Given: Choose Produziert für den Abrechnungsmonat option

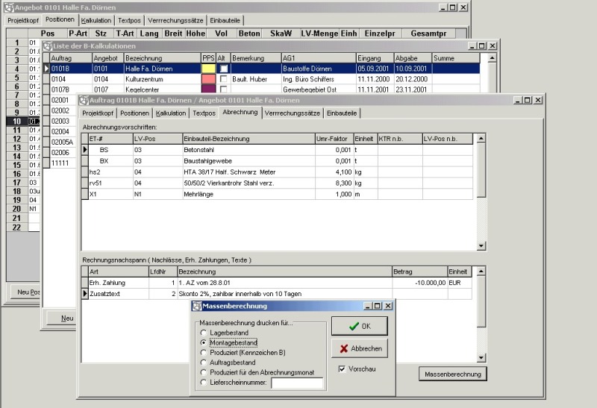Looking at the screenshot, I should tap(203, 372).
